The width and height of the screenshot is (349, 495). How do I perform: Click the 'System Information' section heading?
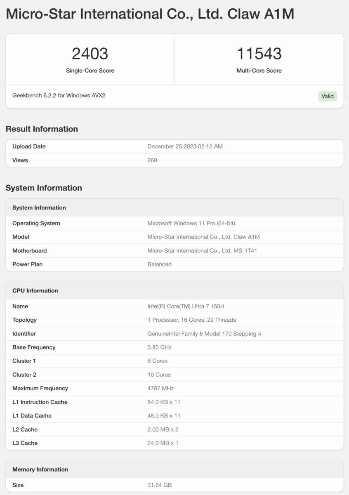pos(44,188)
